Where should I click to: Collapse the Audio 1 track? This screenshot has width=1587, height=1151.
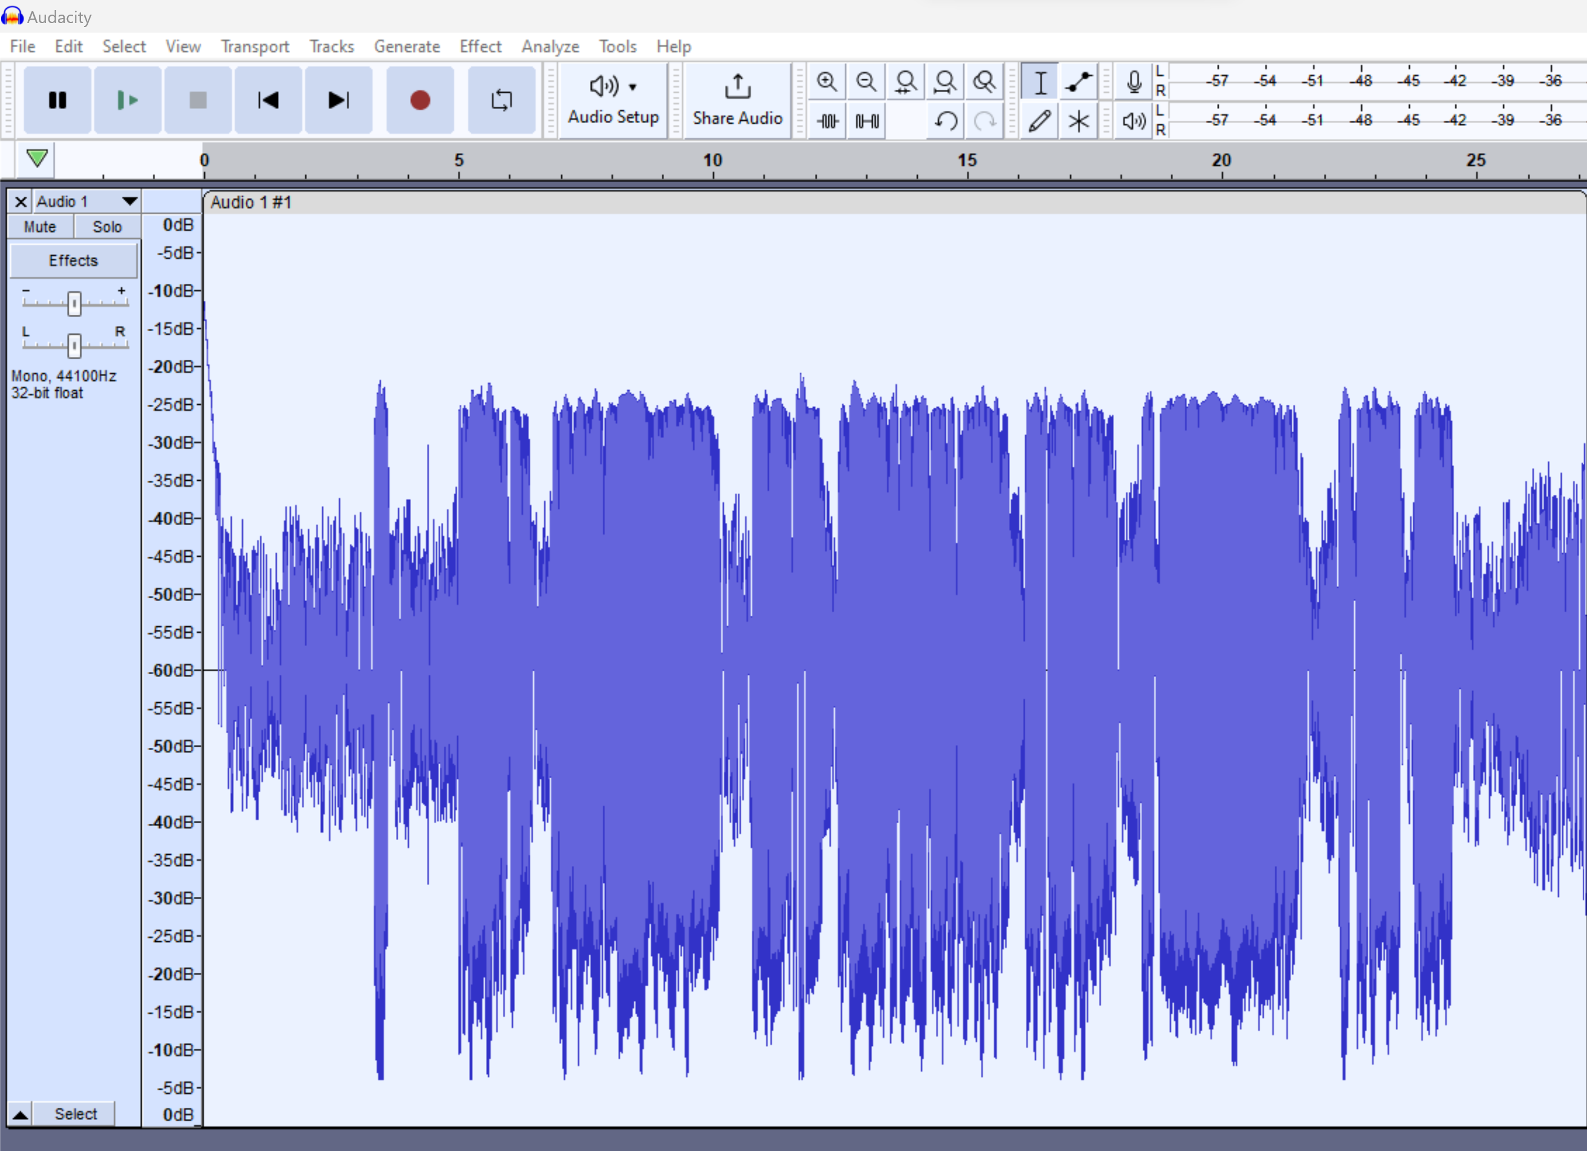click(20, 1113)
